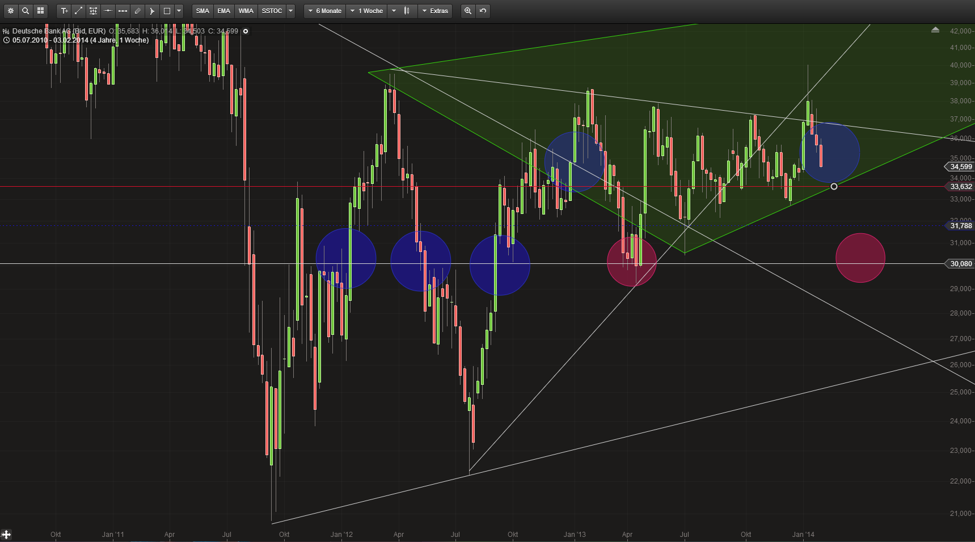Click the zoom-in magnifier icon

(x=467, y=11)
